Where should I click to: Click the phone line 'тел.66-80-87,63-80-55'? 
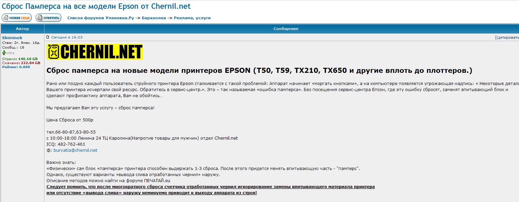coord(71,132)
